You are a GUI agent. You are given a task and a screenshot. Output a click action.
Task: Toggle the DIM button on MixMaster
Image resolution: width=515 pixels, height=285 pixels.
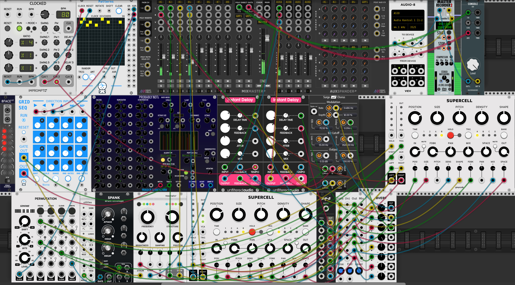point(259,86)
